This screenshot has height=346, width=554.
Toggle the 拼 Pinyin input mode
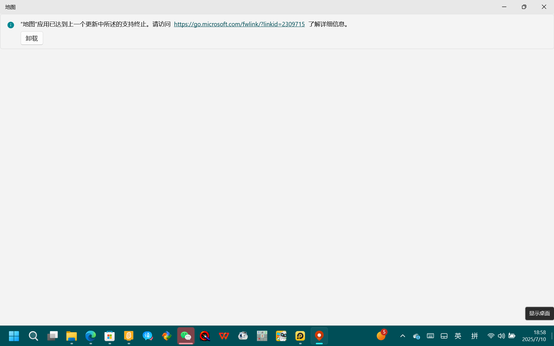pos(474,336)
